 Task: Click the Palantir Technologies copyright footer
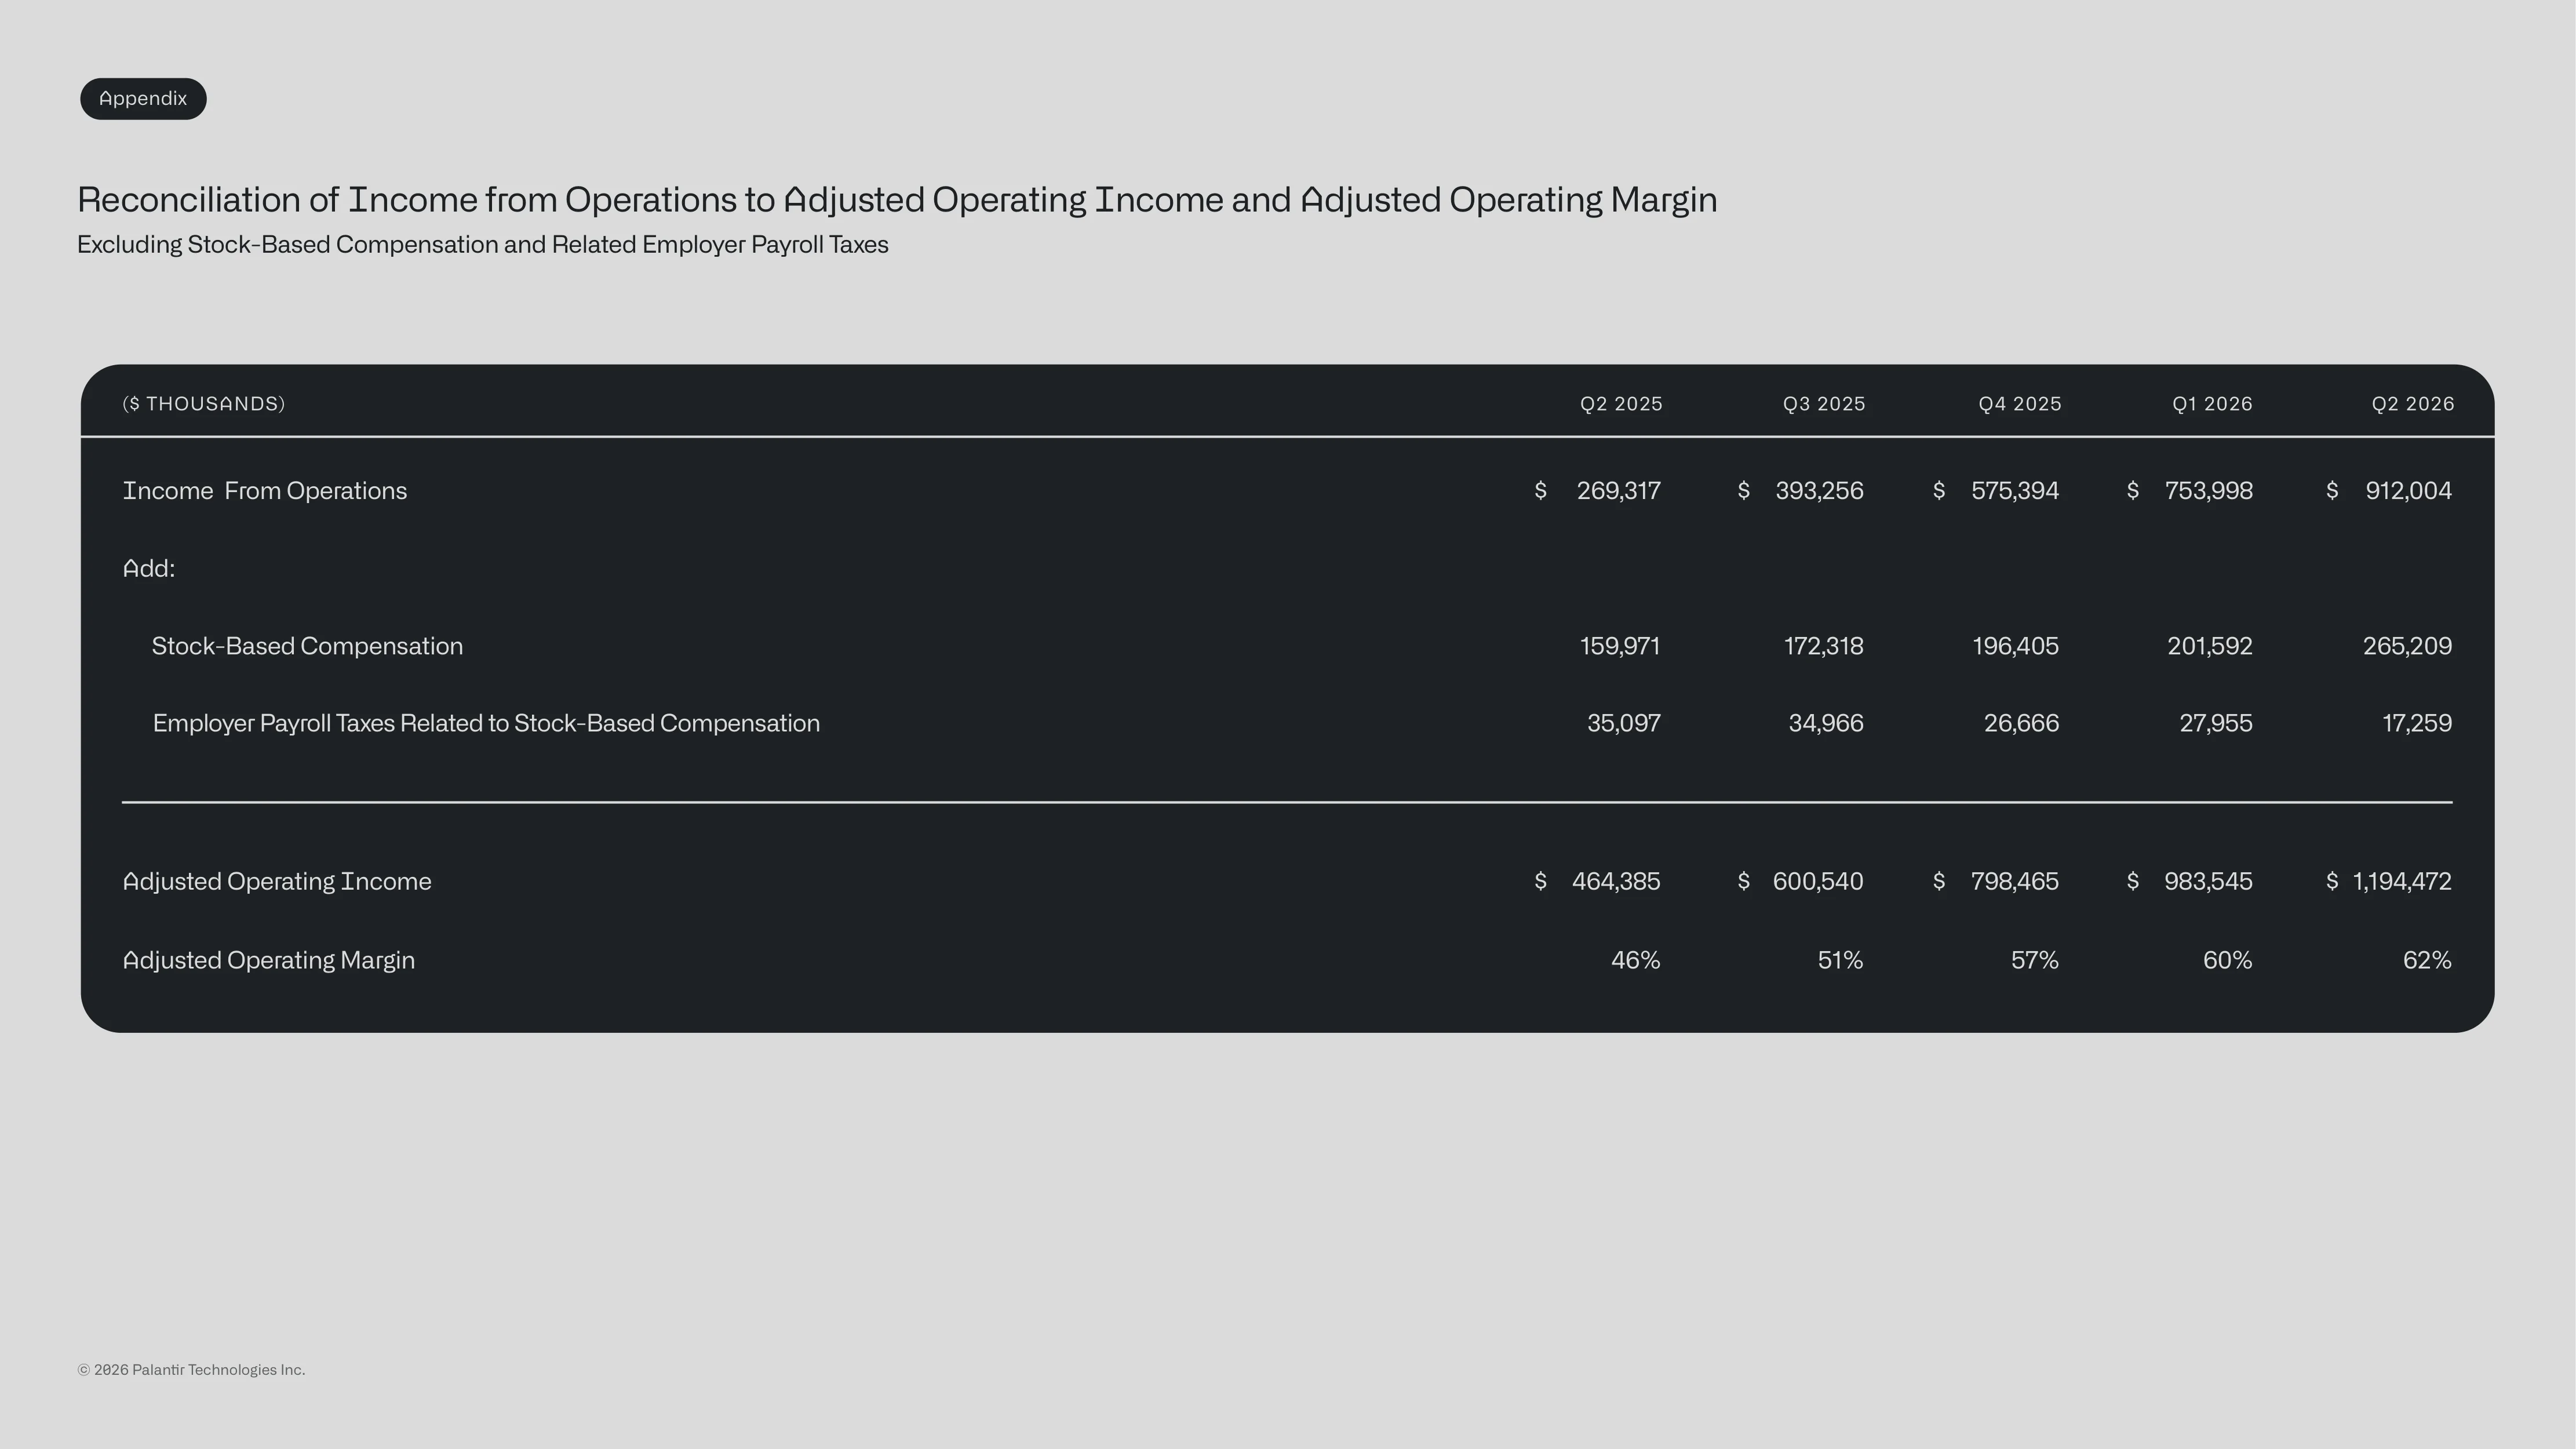point(191,1370)
